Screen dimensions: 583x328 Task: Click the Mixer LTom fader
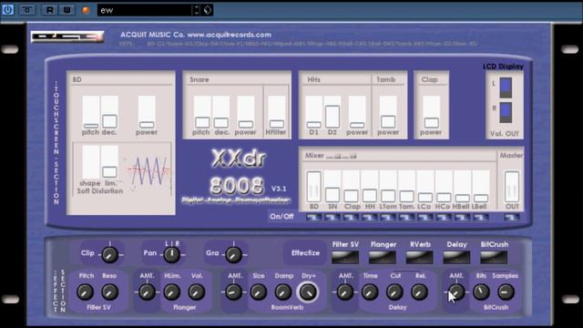tap(388, 187)
